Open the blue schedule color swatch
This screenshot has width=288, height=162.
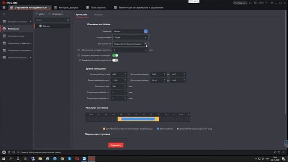point(146,31)
